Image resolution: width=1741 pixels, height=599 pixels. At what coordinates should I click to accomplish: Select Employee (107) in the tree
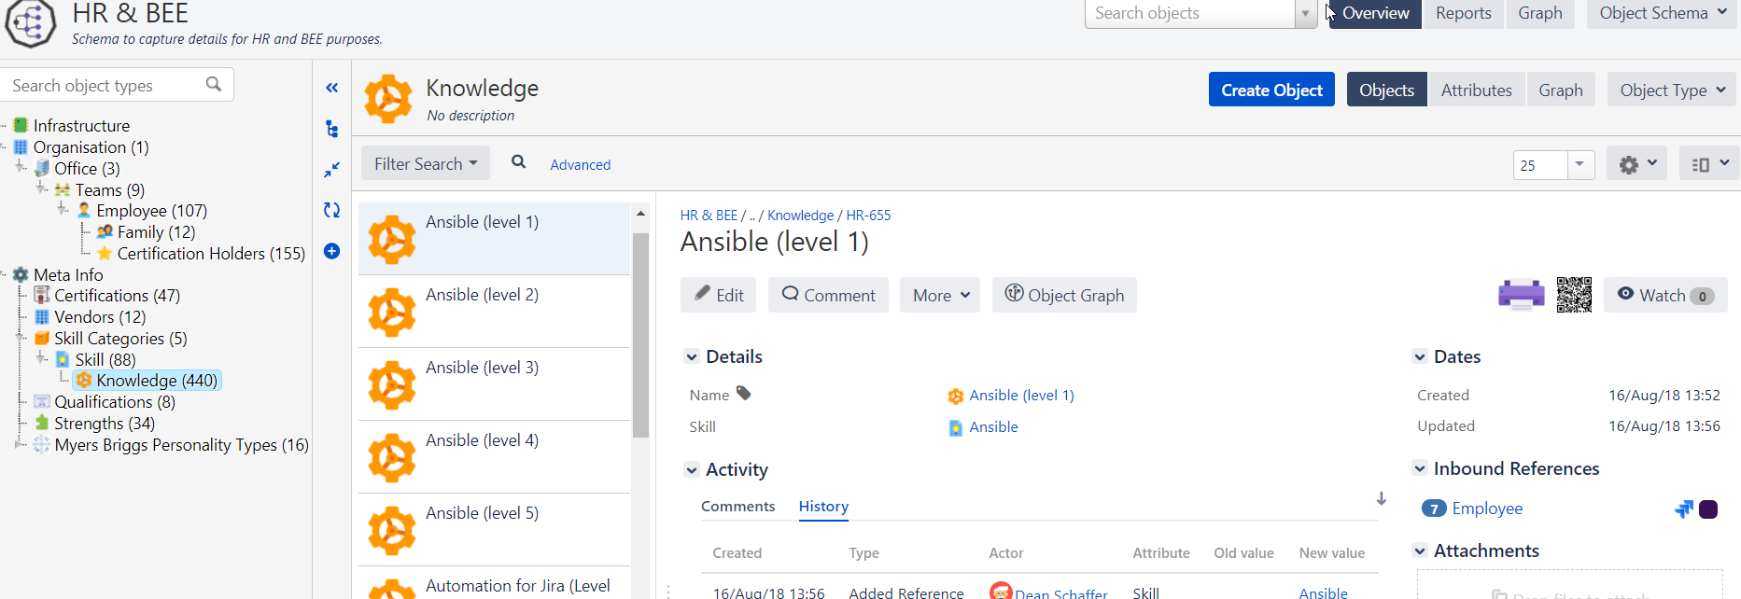pos(151,211)
